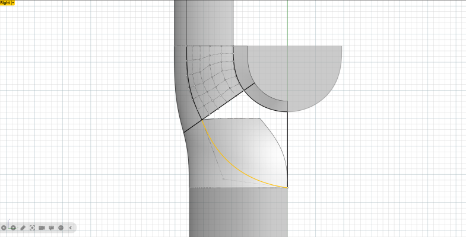Click the next (right arrow) button in bottom toolbar
The height and width of the screenshot is (237, 466).
pos(13,228)
